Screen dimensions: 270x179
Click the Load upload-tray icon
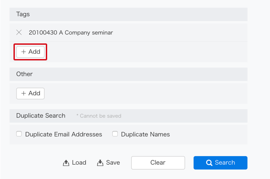point(66,163)
